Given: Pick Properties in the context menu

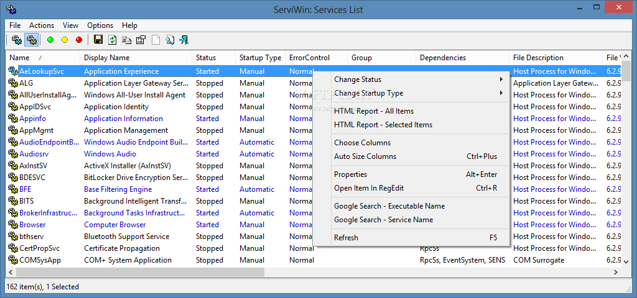Looking at the screenshot, I should point(411,174).
